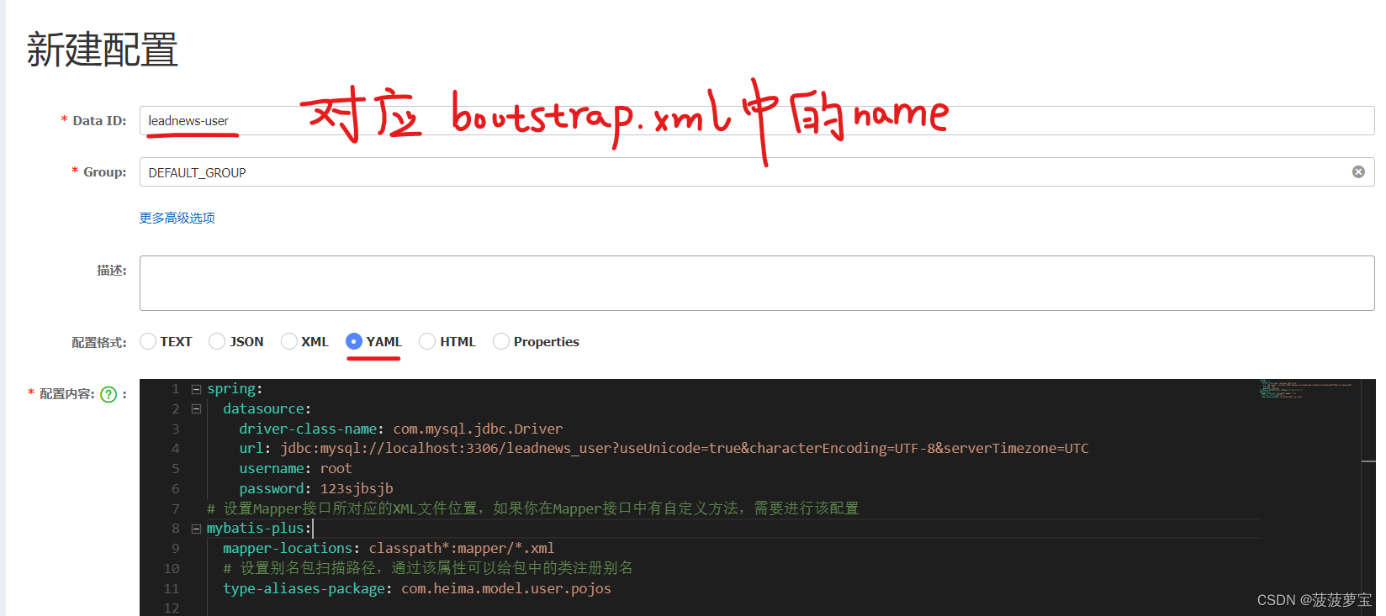Click the 'mybatis-plus:' text on line 8
The height and width of the screenshot is (616, 1386).
tap(259, 529)
